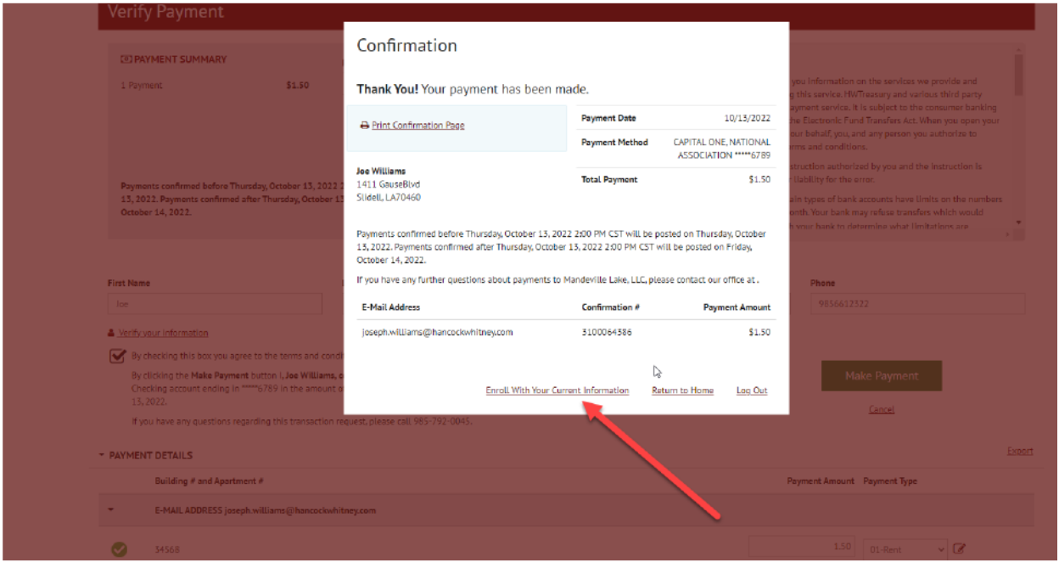Click the Return to Home link

(x=682, y=391)
